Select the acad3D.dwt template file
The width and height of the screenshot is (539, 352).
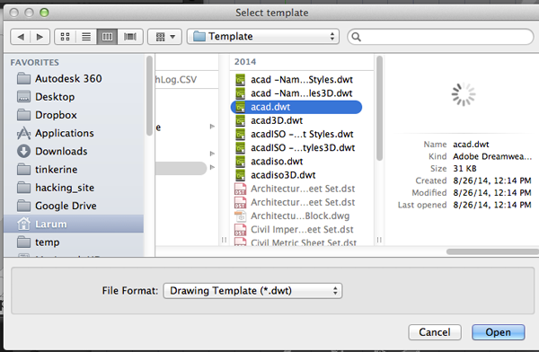(x=277, y=120)
